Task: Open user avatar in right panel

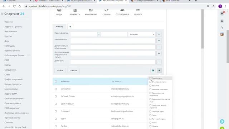Action: [x=222, y=34]
